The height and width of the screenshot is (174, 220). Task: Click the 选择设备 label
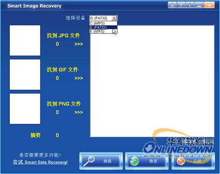(75, 18)
